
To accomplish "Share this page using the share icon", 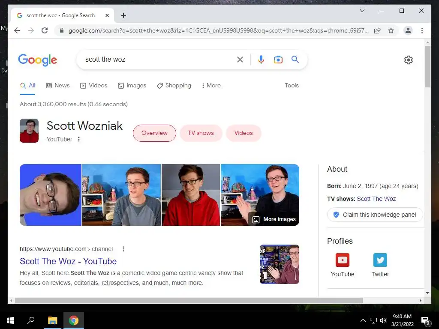I will pyautogui.click(x=377, y=30).
